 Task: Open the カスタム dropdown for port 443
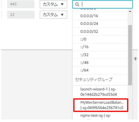(54, 4)
